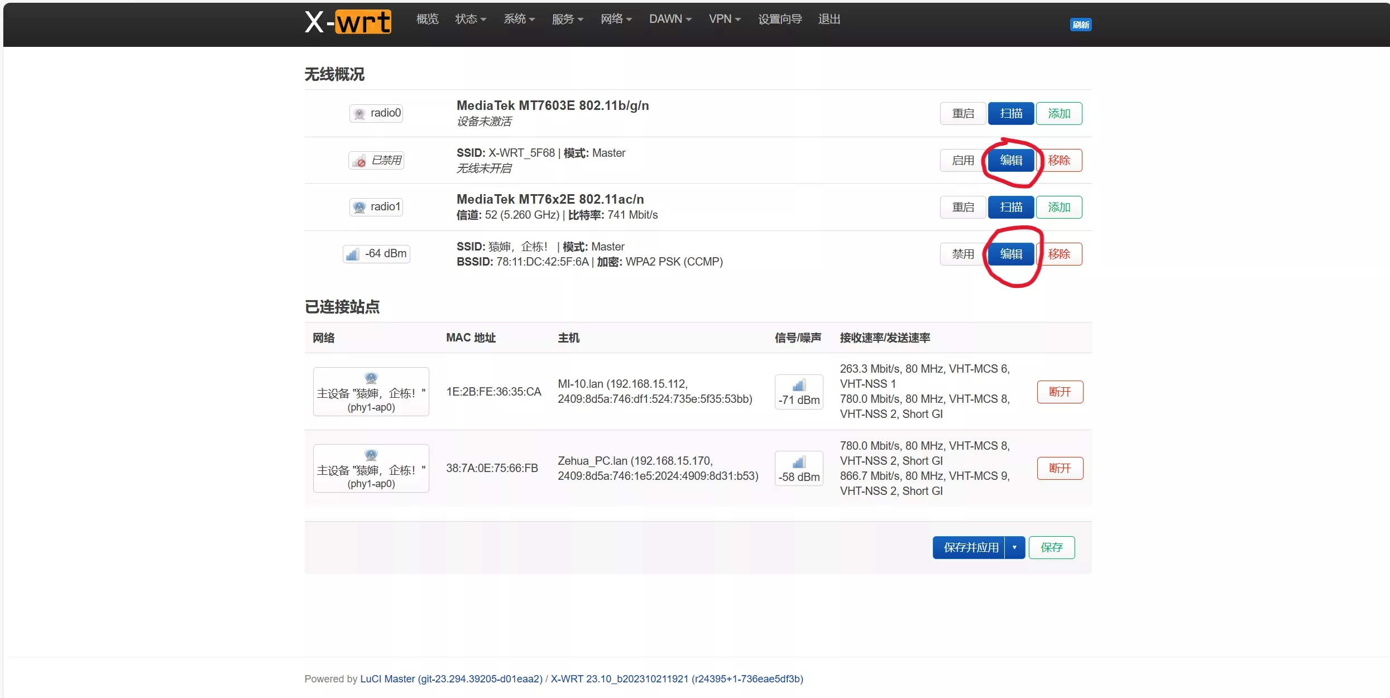This screenshot has height=698, width=1390.
Task: Open the Save & Apply dropdown arrow
Action: 1014,548
